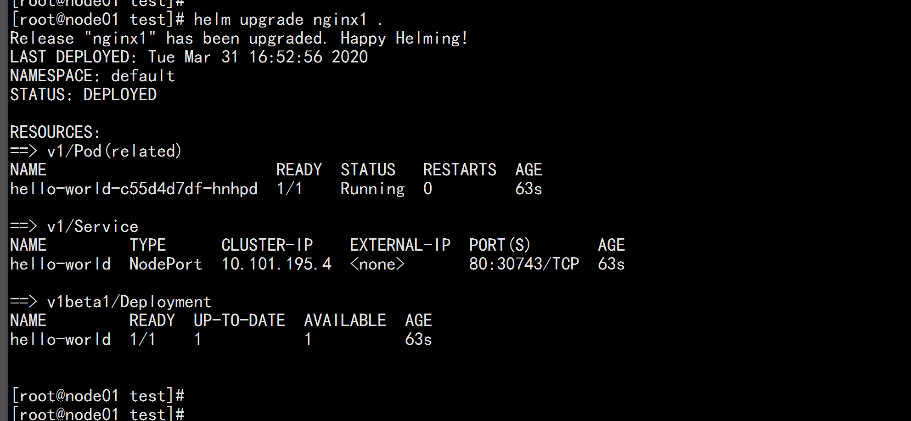Screen dimensions: 911x421
Task: Click the cluster IP '10.101.195.4'
Action: [x=276, y=264]
